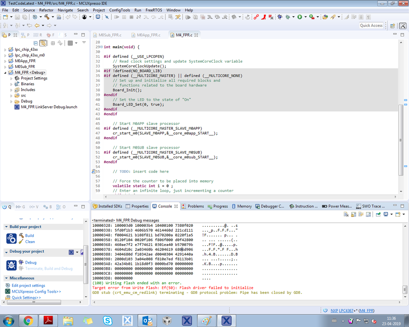Click the Clean link in Quickstart panel
This screenshot has height=327, width=409.
pos(30,241)
